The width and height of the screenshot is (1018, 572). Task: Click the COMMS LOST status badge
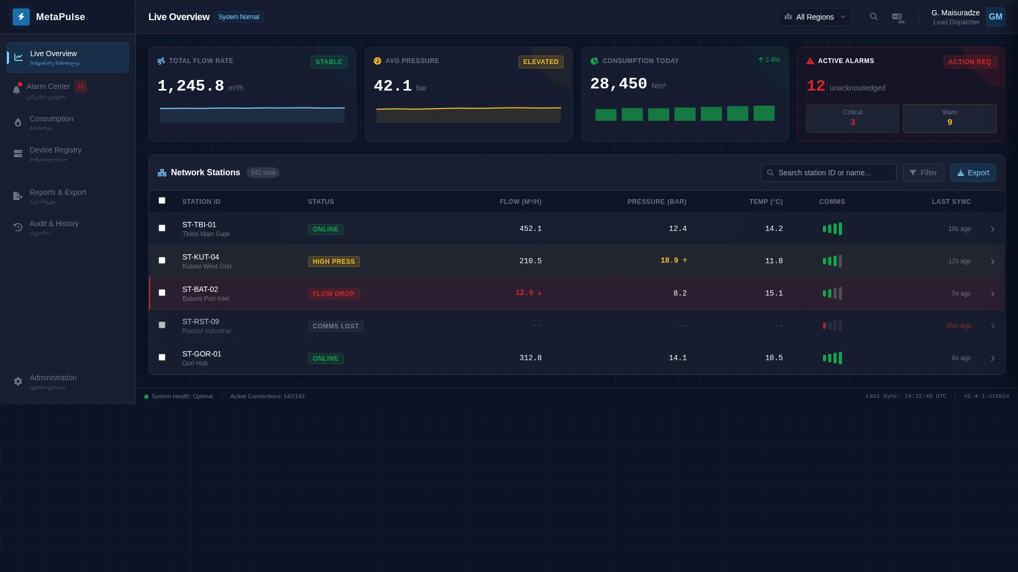pos(336,326)
